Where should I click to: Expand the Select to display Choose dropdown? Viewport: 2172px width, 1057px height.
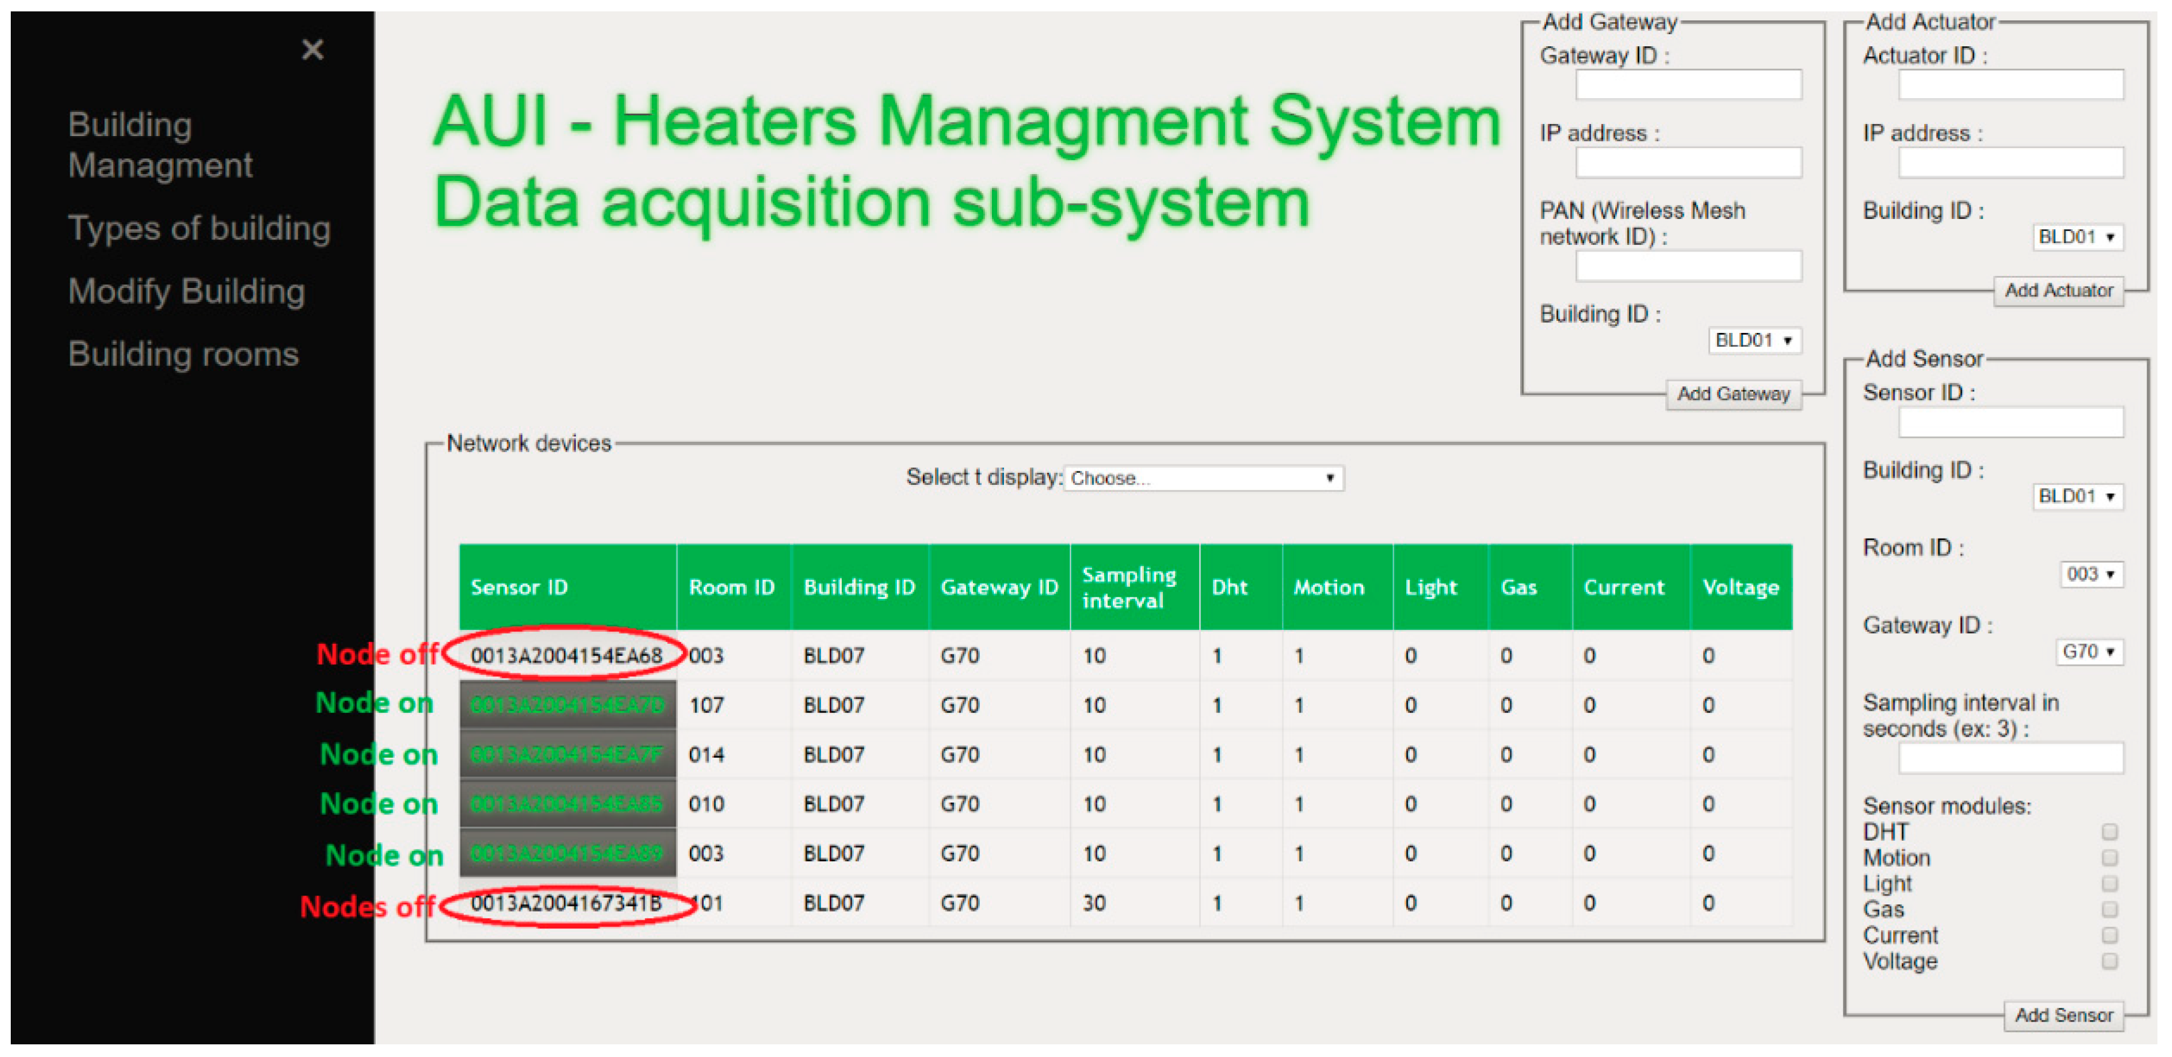click(x=1203, y=478)
